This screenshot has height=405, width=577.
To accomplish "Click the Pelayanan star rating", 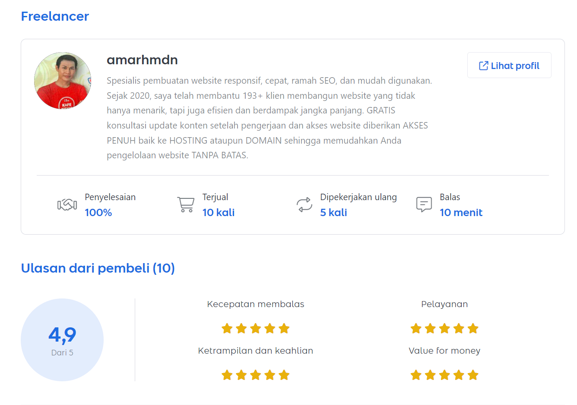I will pos(444,329).
